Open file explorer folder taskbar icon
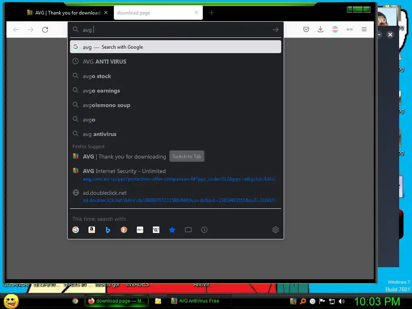 (158, 301)
